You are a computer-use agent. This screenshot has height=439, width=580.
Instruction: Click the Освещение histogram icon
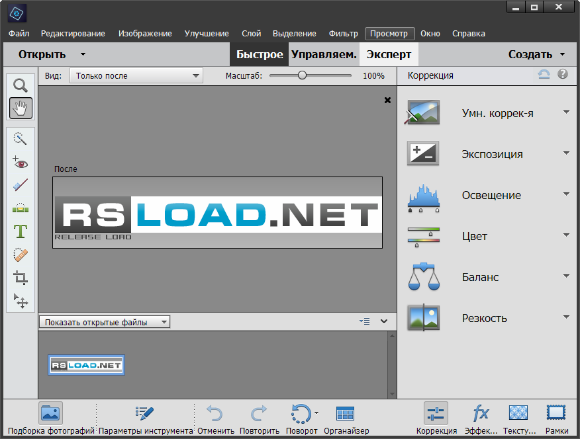tap(424, 198)
